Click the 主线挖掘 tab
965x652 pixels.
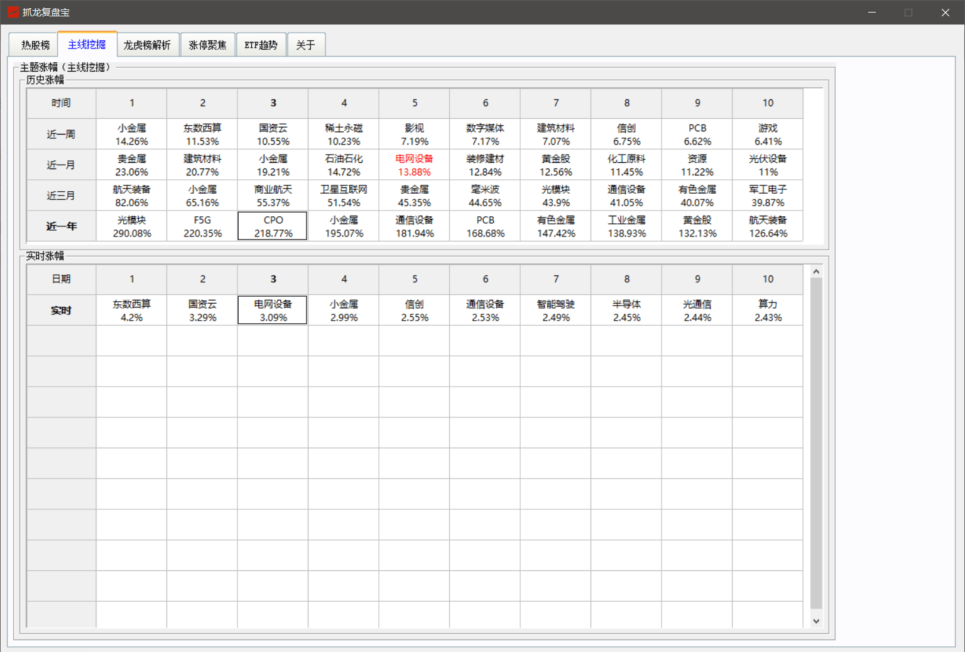[87, 45]
